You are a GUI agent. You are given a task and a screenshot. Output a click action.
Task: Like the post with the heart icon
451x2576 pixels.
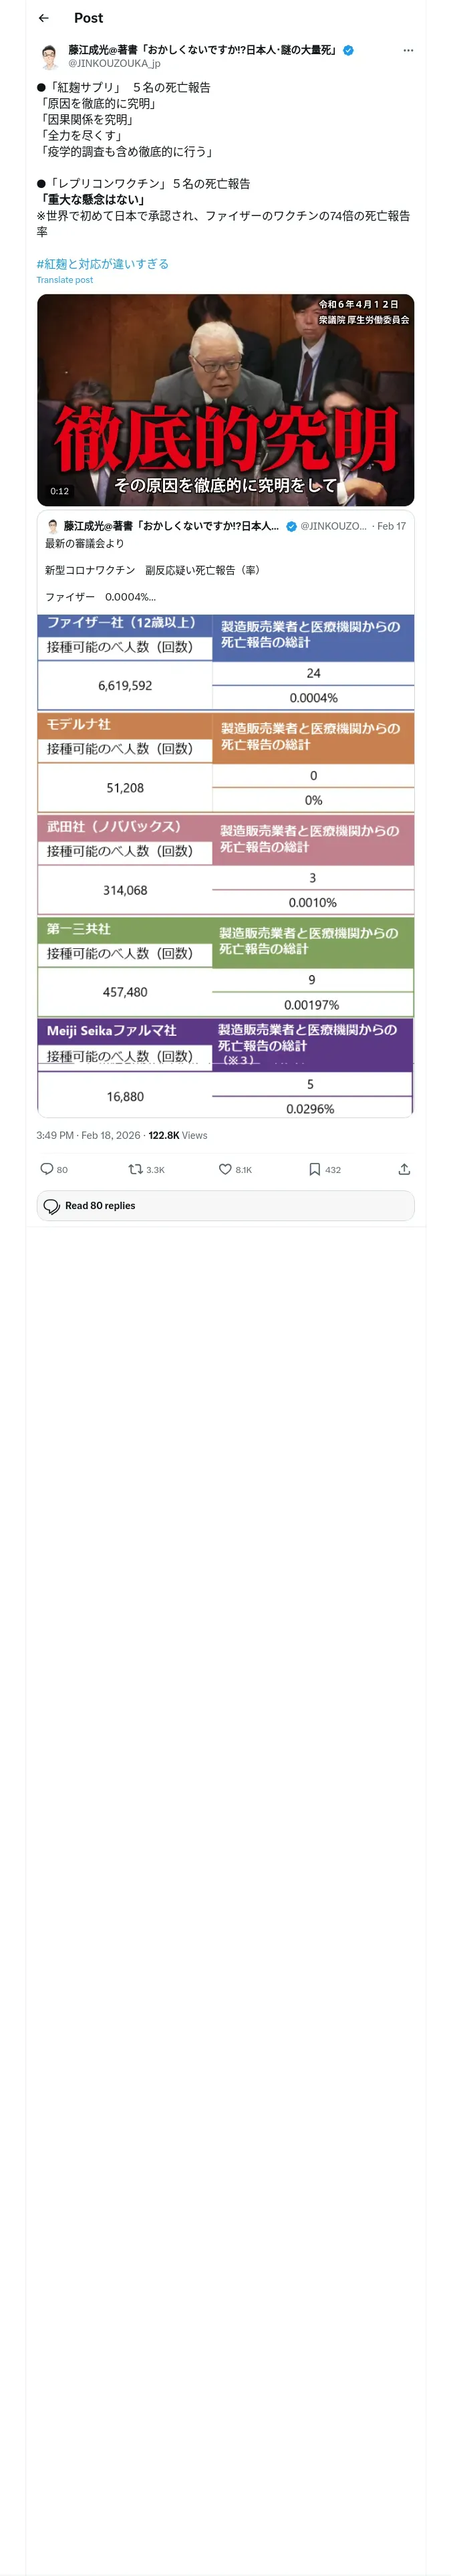pos(225,1168)
